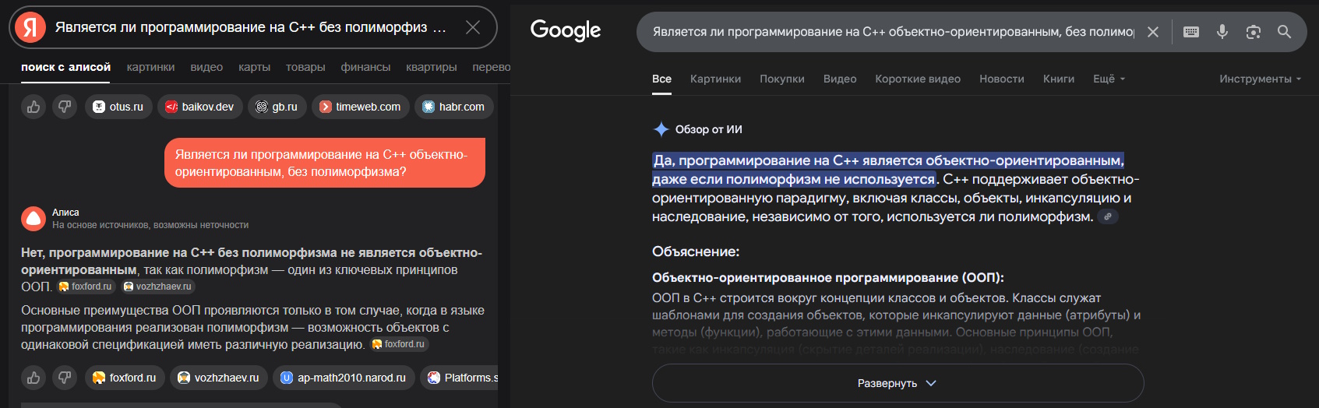Open the Ещё dropdown in Google tabs
This screenshot has width=1319, height=408.
pos(1109,79)
